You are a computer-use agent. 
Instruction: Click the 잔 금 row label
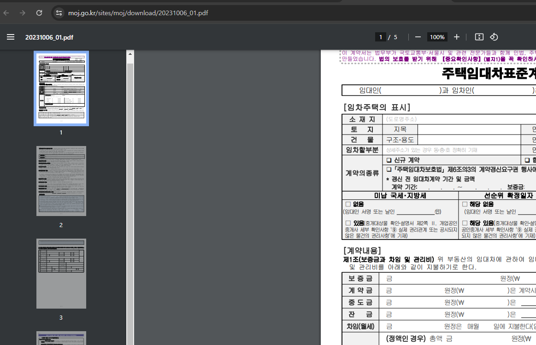[x=360, y=314]
